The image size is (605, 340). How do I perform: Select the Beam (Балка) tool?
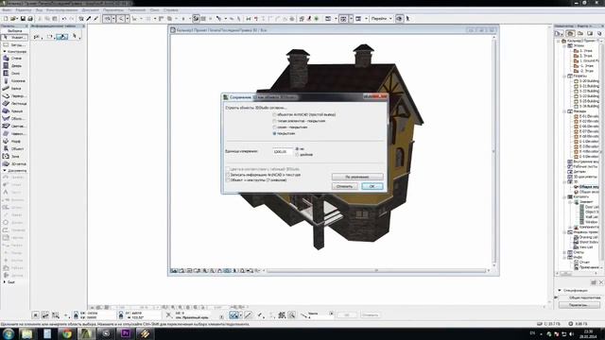click(x=14, y=88)
